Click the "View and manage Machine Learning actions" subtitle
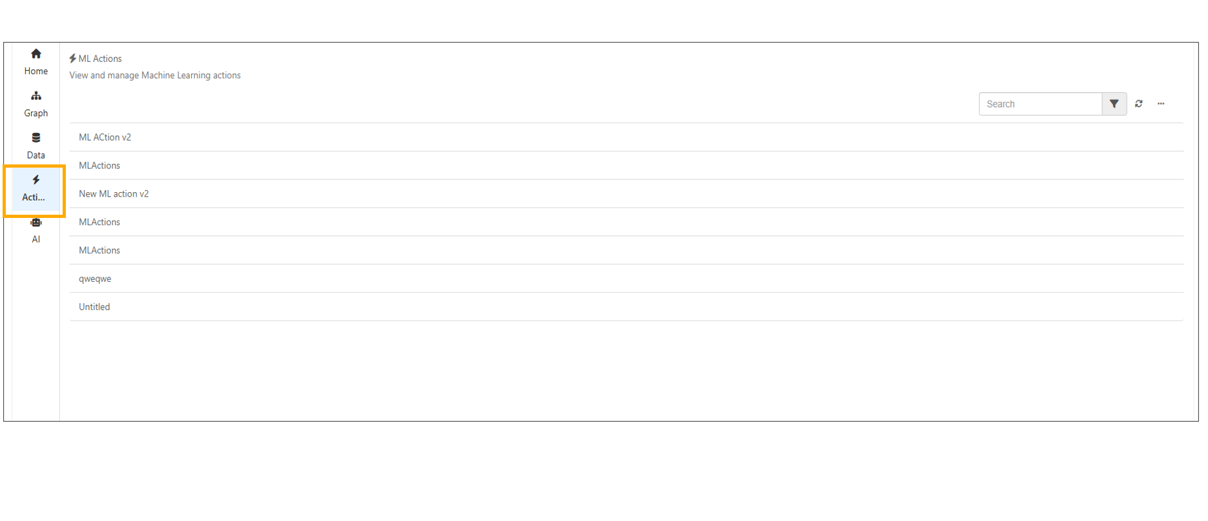Image resolution: width=1208 pixels, height=521 pixels. click(x=155, y=75)
